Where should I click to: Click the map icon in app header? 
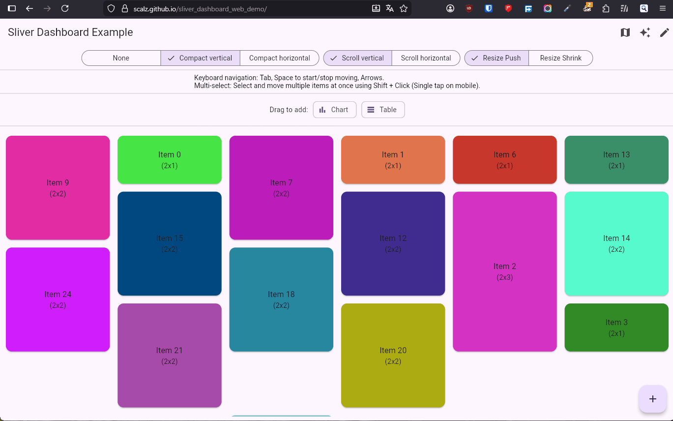pyautogui.click(x=625, y=32)
